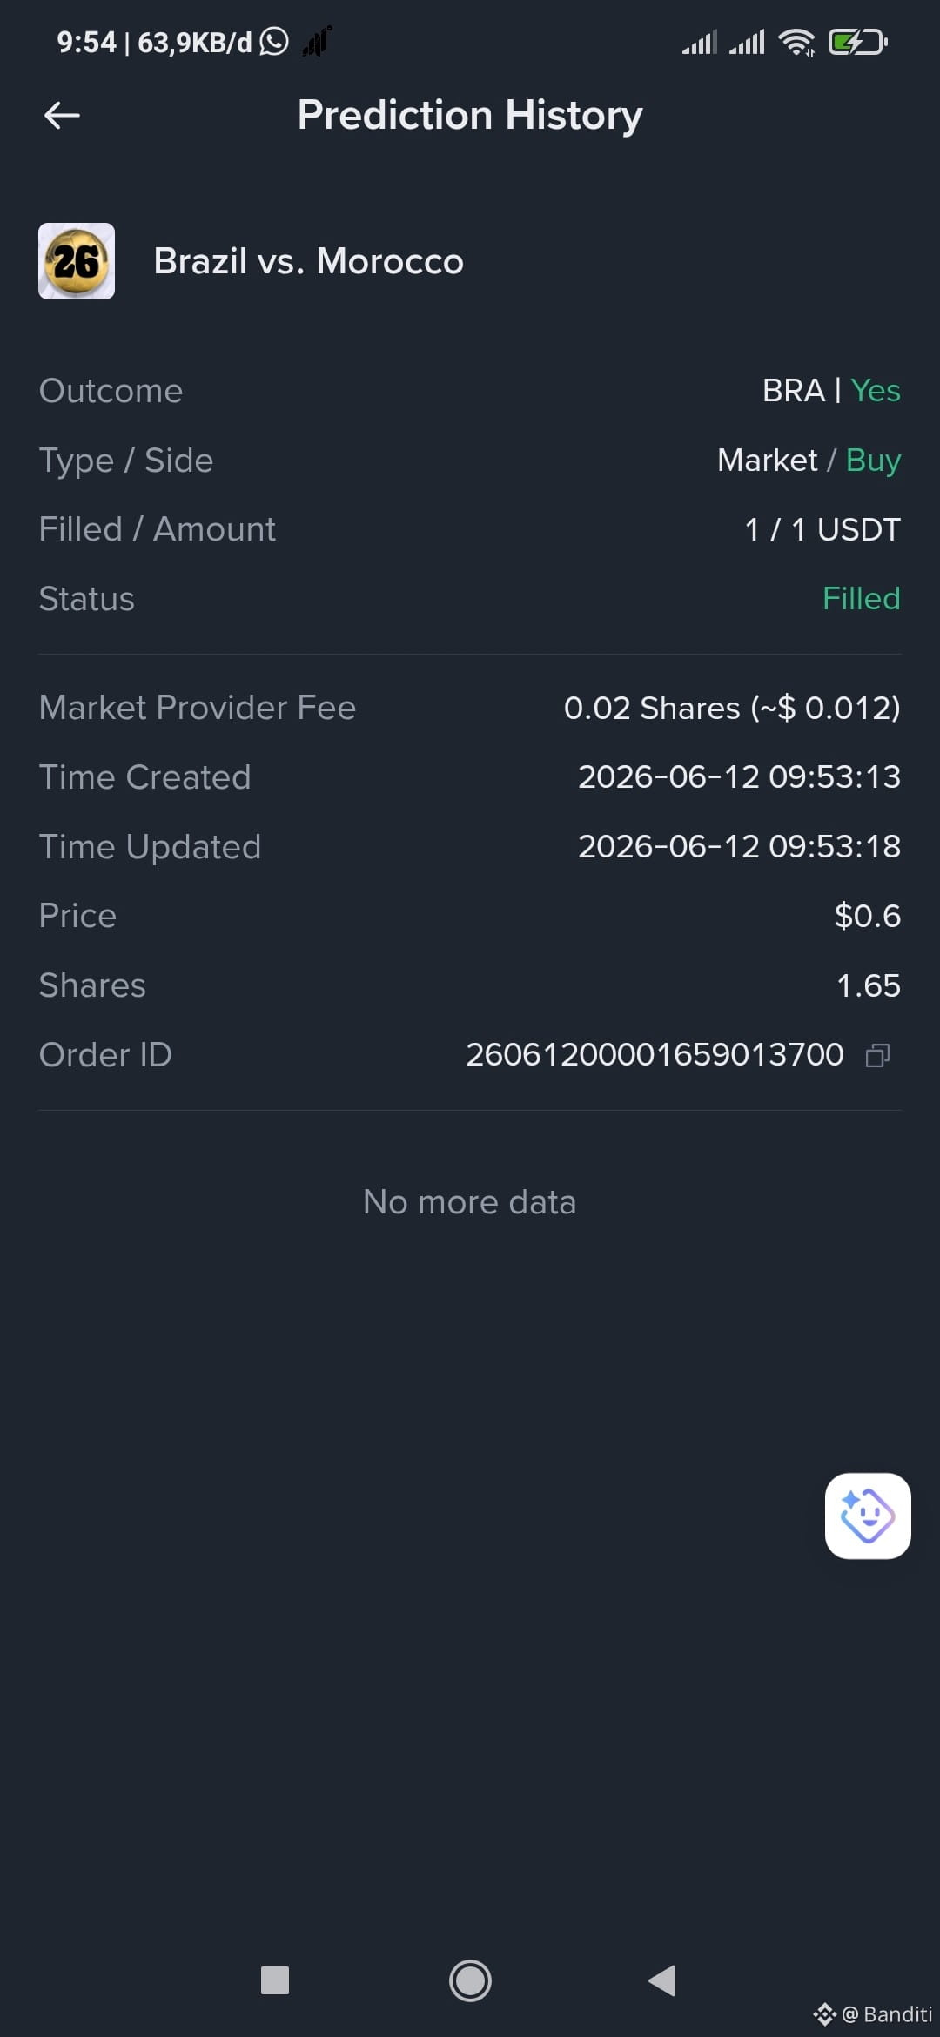Tap the battery charging status icon
The image size is (940, 2037).
click(858, 42)
